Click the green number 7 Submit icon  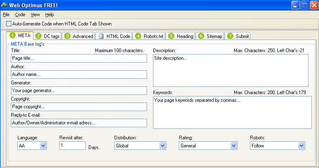click(x=230, y=36)
